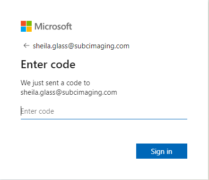Click the back arrow beside the email
Screen dimensions: 209x180
pos(26,45)
